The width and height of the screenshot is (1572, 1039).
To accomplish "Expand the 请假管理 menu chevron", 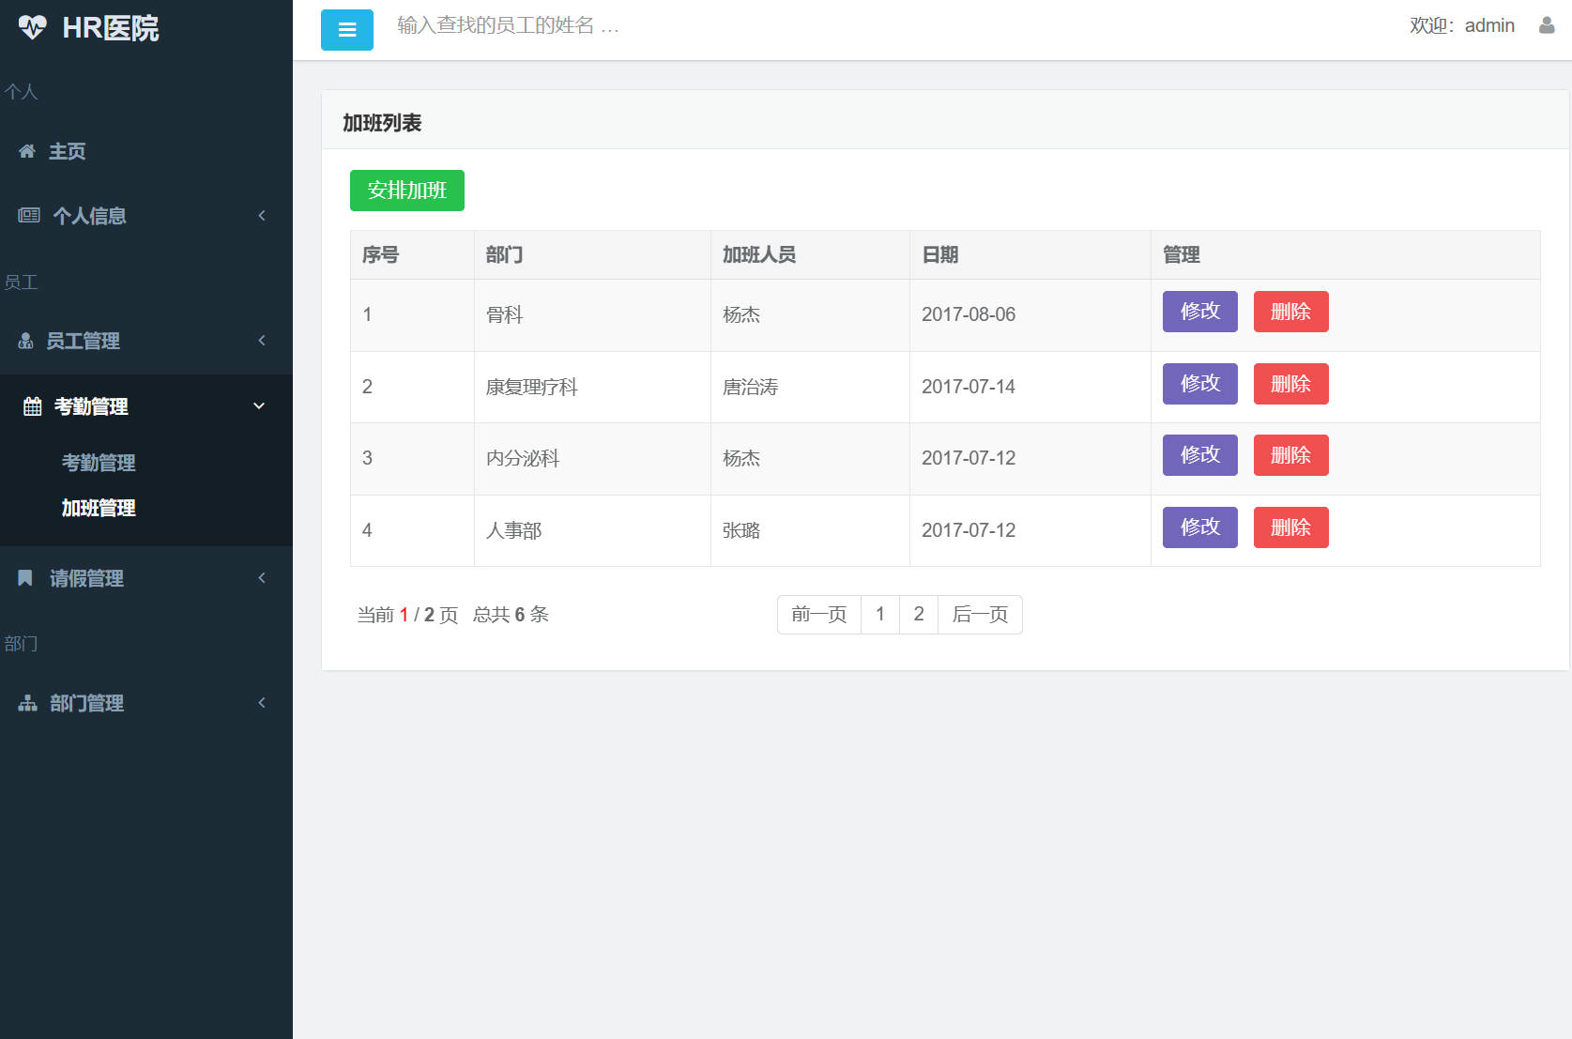I will (x=262, y=578).
